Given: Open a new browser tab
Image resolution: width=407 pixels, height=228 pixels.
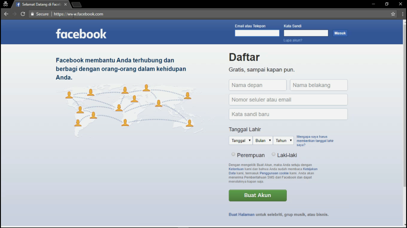Looking at the screenshot, I should point(76,4).
